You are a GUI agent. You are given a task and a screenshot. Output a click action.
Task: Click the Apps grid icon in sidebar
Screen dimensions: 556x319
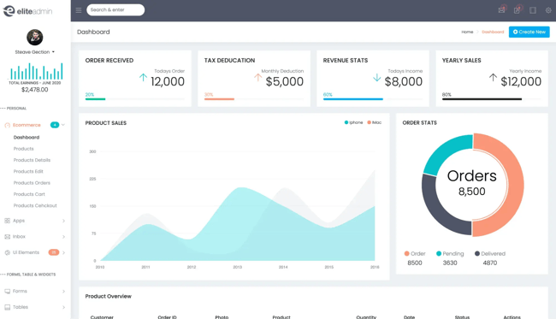(7, 221)
